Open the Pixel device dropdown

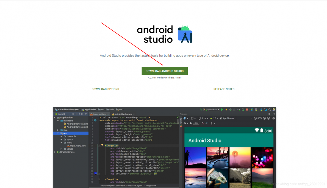(x=203, y=118)
